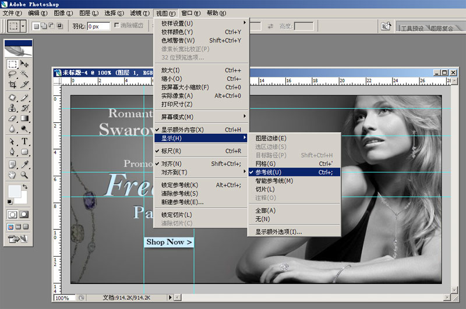Select the Magic Wand tool
Viewport: 466px width, 309px height.
pyautogui.click(x=25, y=74)
